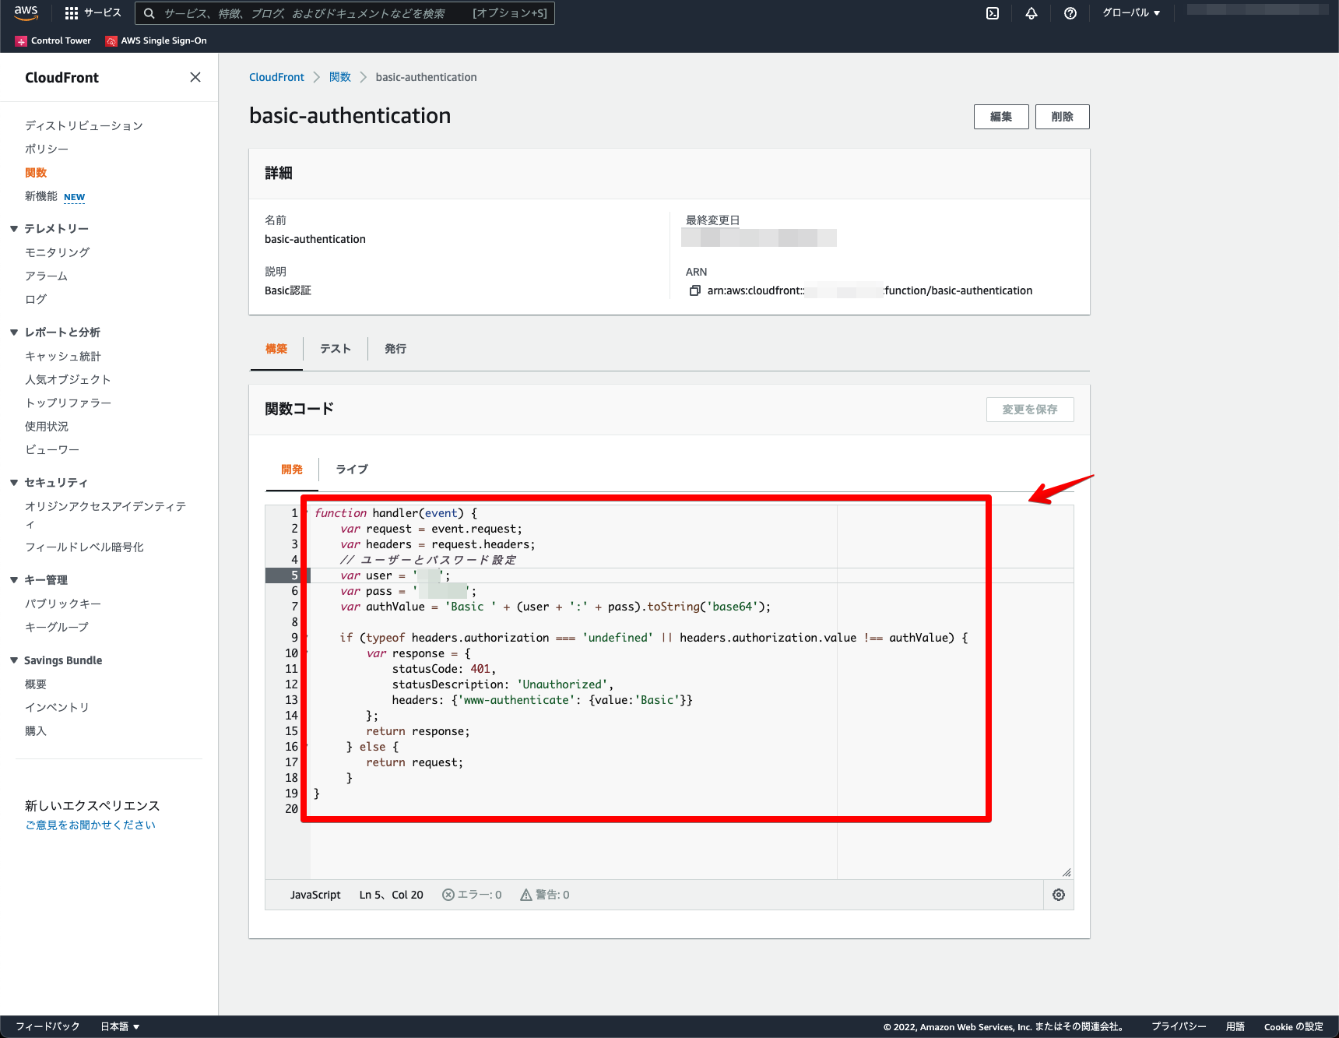1339x1038 pixels.
Task: Go to 関数 breadcrumb link
Action: coord(340,77)
